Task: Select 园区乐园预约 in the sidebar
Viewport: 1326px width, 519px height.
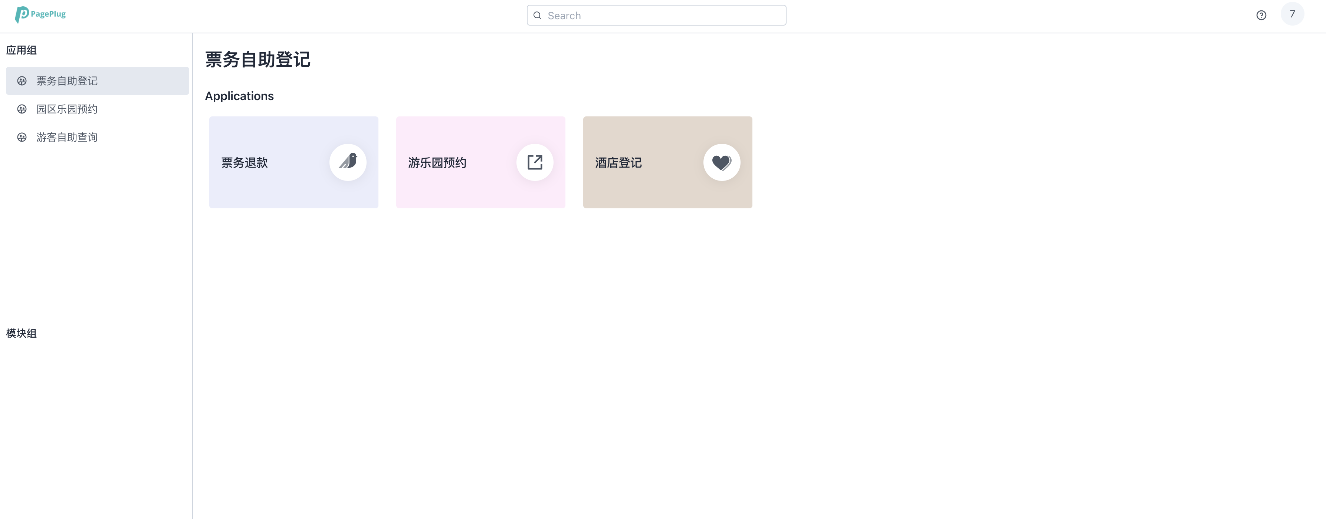Action: 97,109
